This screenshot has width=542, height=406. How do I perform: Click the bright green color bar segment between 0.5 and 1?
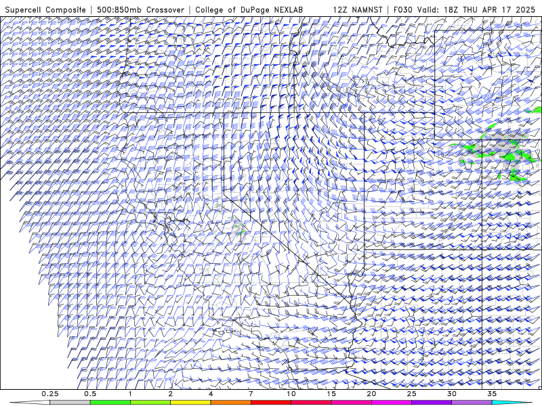(110, 403)
